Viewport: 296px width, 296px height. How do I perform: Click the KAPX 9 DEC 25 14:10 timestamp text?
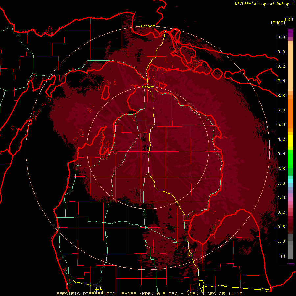point(214,294)
